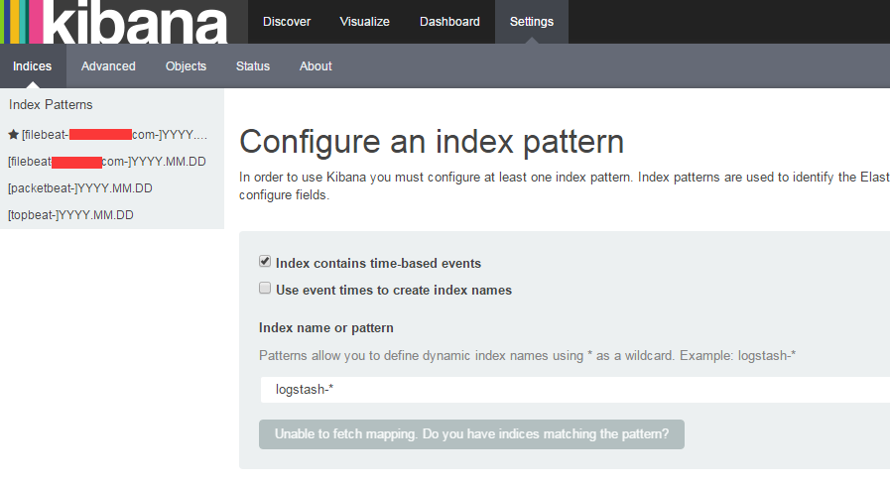Select the Settings tab
Viewport: 890px width, 485px height.
(531, 22)
